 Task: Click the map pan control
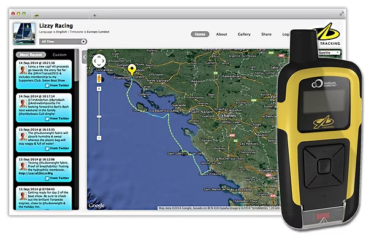click(x=99, y=61)
